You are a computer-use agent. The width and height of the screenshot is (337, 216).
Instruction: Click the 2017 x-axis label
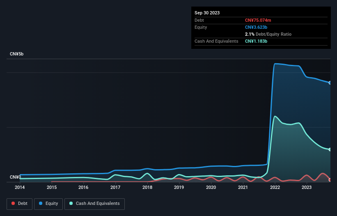(115, 187)
